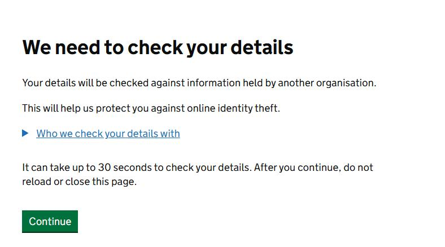Click the green Continue button
The width and height of the screenshot is (445, 247).
[50, 221]
